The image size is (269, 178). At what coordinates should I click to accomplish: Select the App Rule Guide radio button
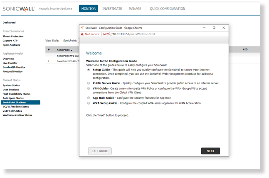point(89,98)
